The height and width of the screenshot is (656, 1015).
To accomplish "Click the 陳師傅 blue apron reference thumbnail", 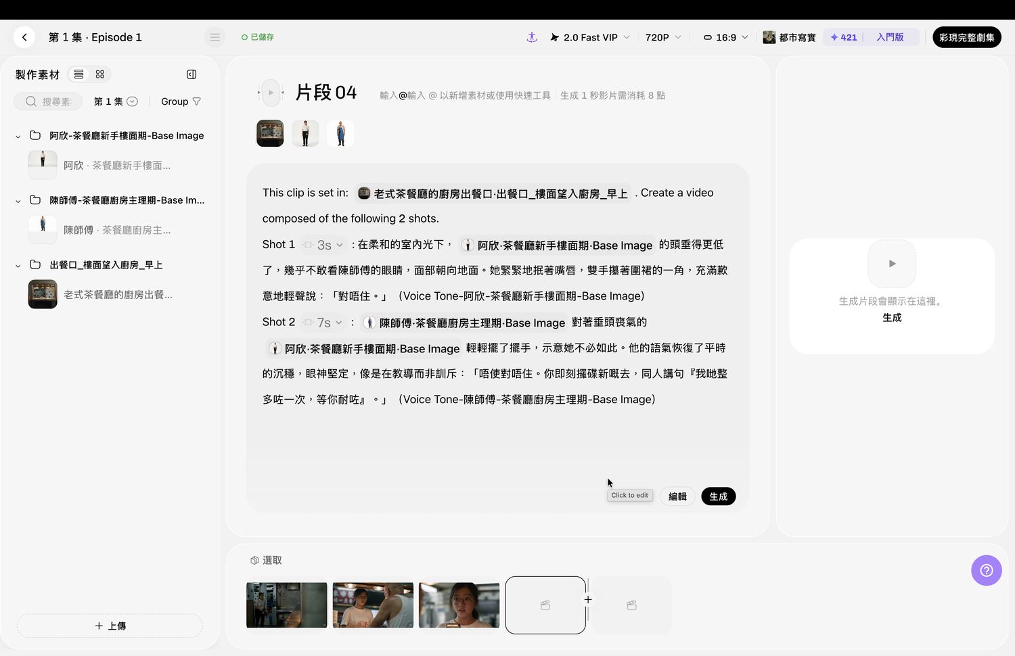I will coord(340,133).
